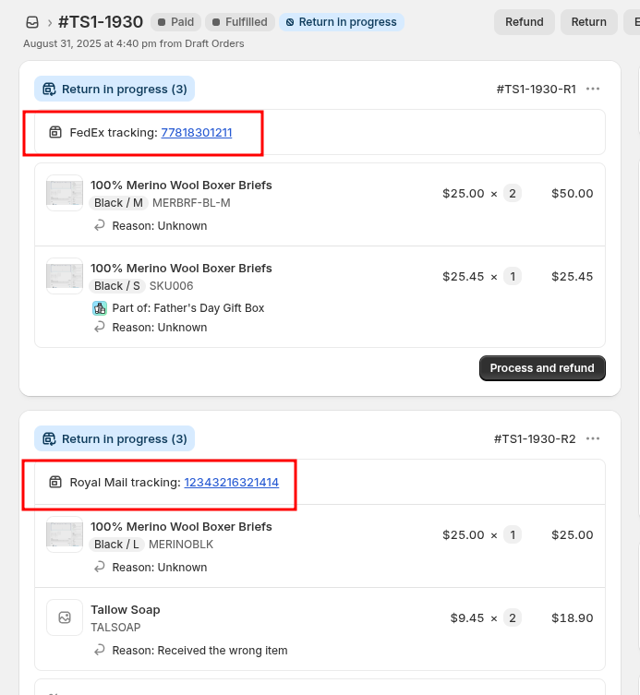Viewport: 640px width, 695px height.
Task: Click the Black / S boxer briefs thumbnail
Action: click(x=65, y=276)
